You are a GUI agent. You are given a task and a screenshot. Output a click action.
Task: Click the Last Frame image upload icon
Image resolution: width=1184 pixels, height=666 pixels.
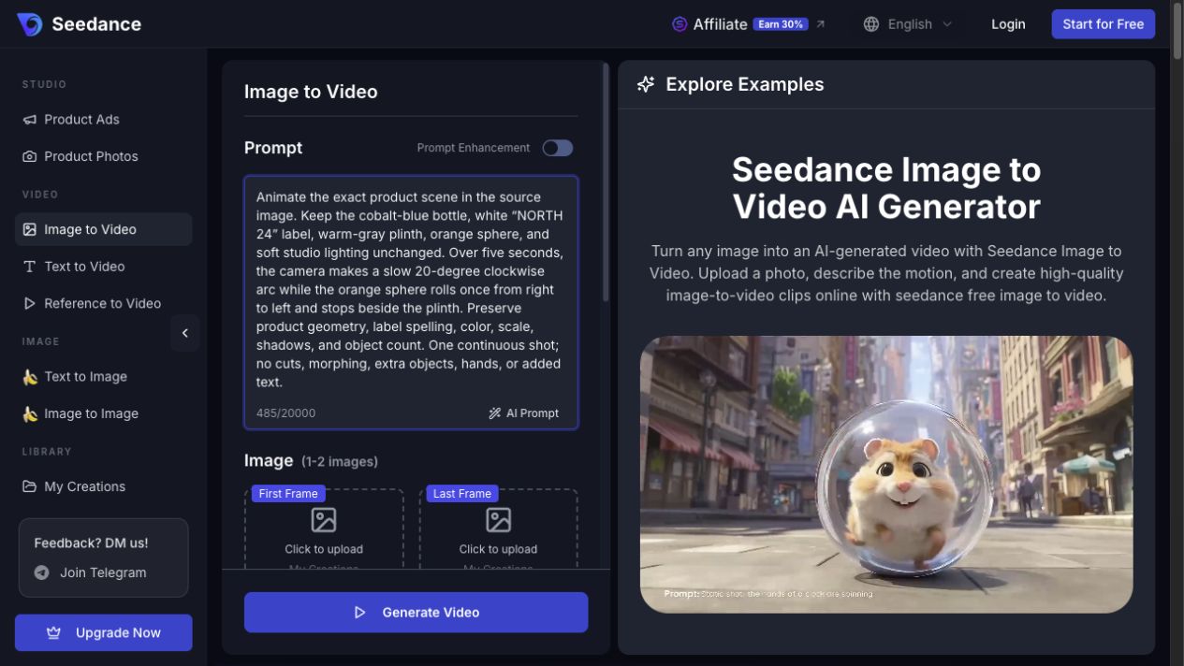499,519
